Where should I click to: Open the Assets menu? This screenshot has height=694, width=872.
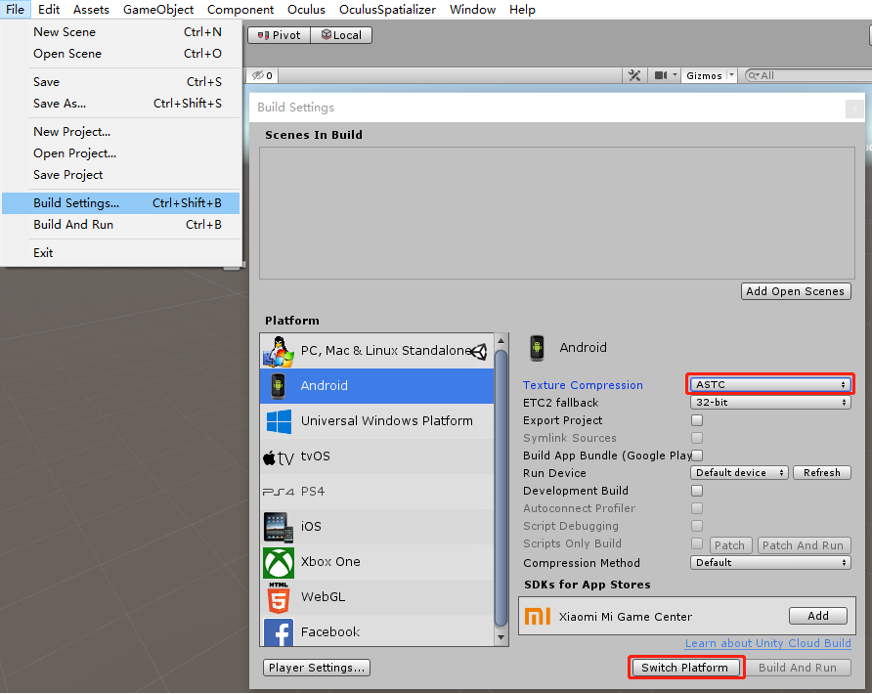click(91, 10)
